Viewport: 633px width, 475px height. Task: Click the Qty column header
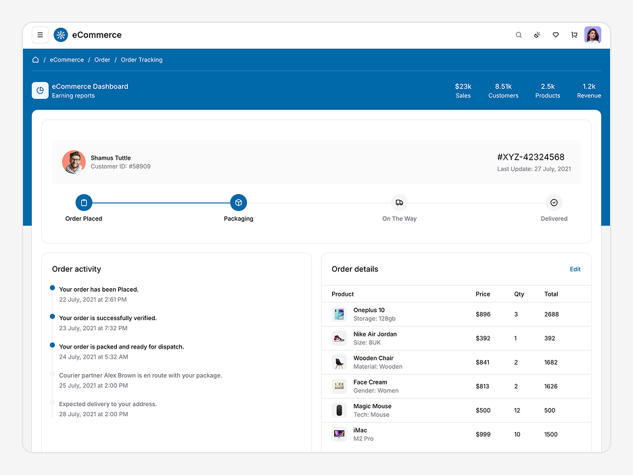519,294
